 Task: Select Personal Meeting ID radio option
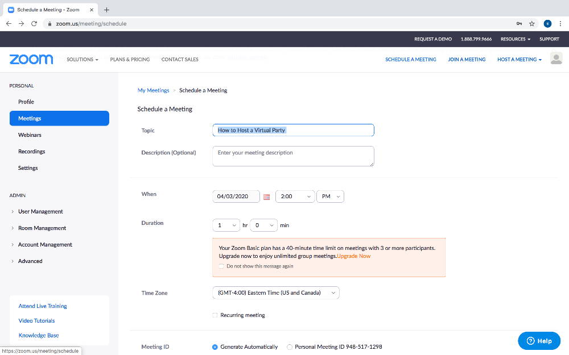[290, 347]
